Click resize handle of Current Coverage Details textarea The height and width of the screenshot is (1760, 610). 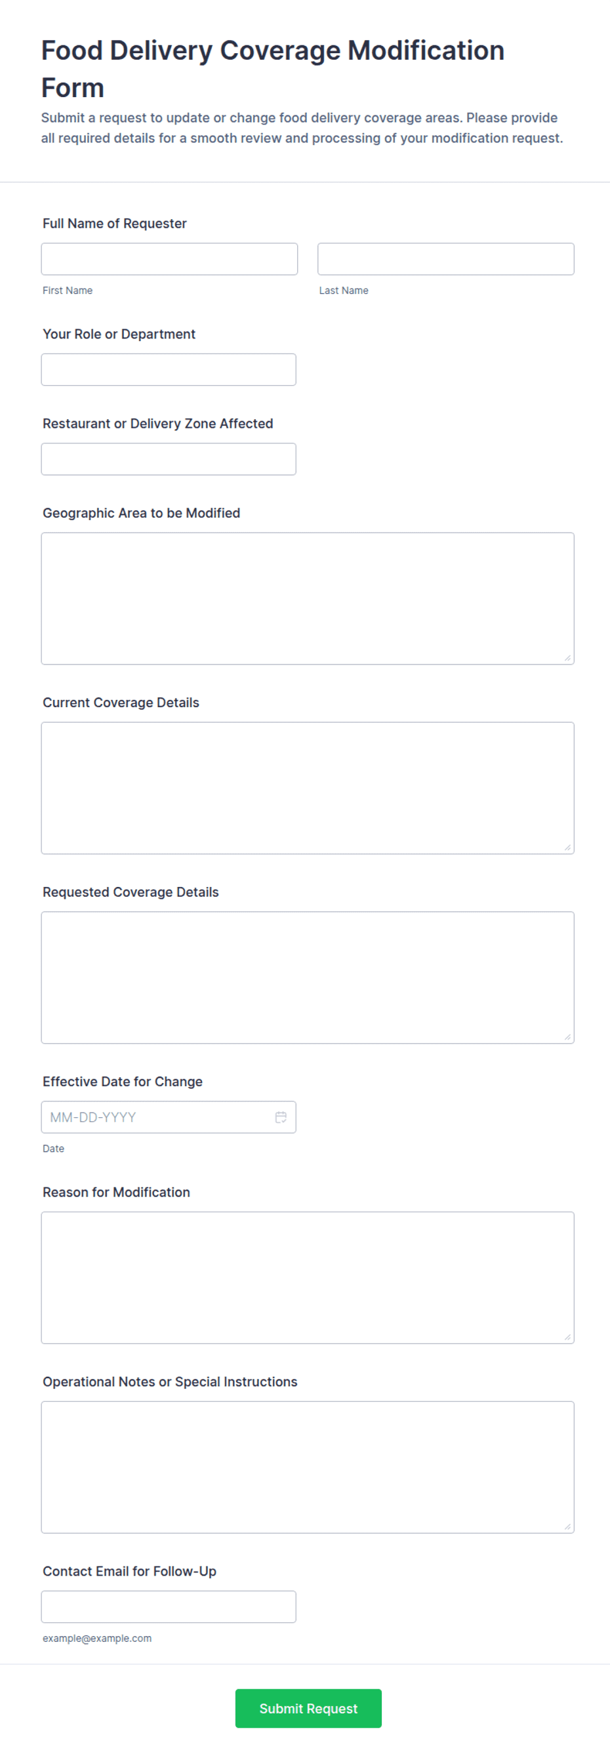pos(567,848)
